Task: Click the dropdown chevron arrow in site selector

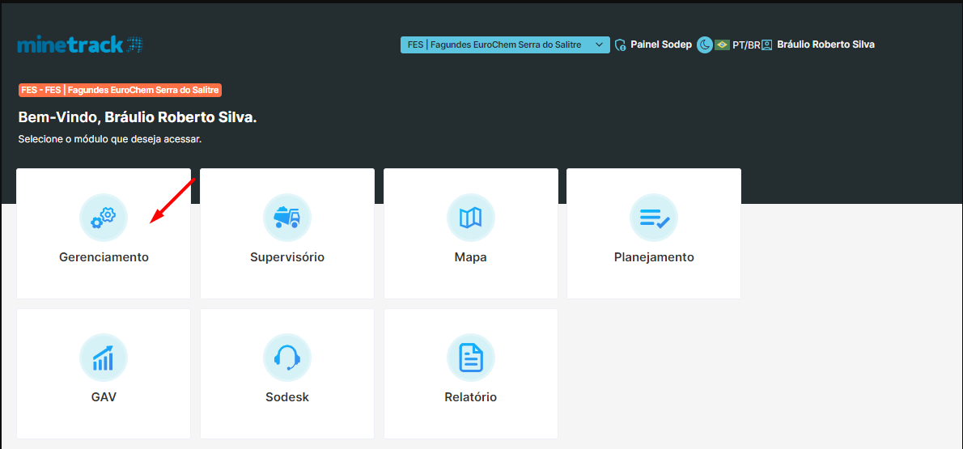Action: click(600, 44)
